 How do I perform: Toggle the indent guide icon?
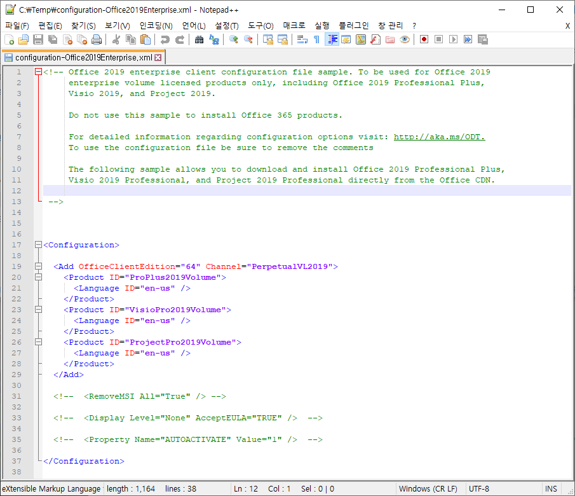coord(332,39)
